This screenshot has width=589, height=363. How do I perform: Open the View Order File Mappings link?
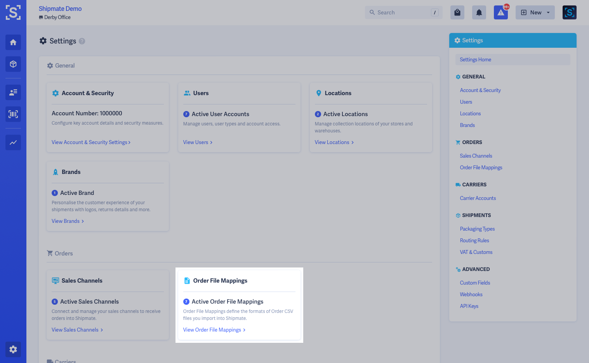(x=214, y=330)
